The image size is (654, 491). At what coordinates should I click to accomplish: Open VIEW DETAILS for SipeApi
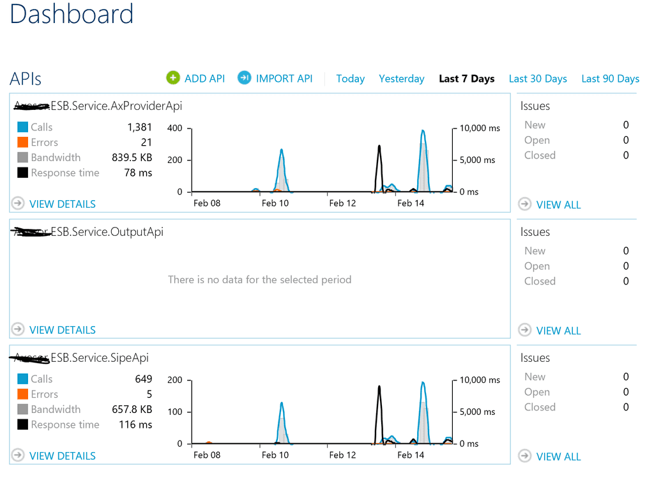tap(63, 456)
